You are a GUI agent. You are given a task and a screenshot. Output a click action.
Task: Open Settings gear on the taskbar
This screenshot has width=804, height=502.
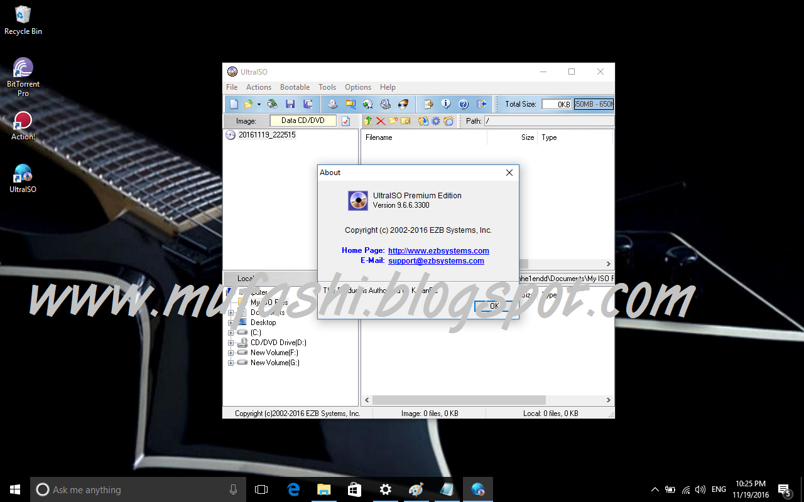click(385, 489)
